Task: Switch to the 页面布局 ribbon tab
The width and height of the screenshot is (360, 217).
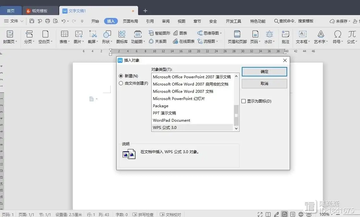Action: [130, 21]
